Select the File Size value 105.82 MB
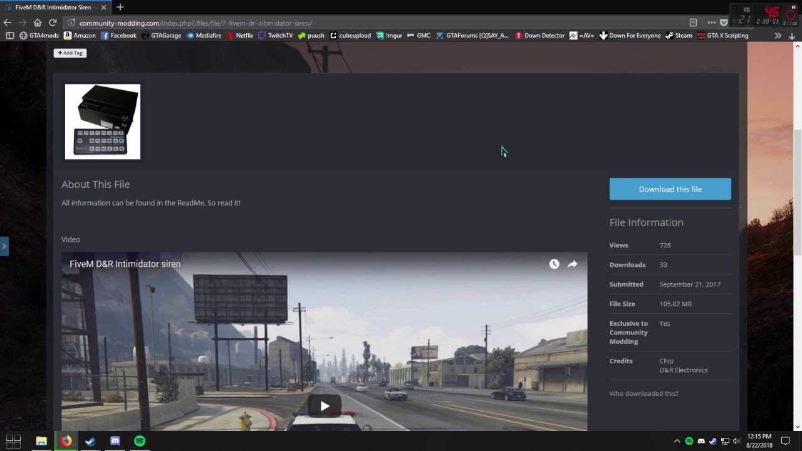The image size is (802, 451). [x=675, y=304]
